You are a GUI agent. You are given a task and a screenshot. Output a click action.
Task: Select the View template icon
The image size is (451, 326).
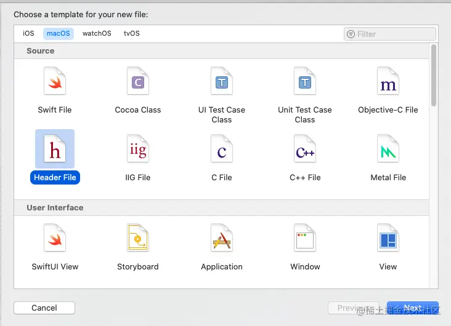[x=388, y=238]
